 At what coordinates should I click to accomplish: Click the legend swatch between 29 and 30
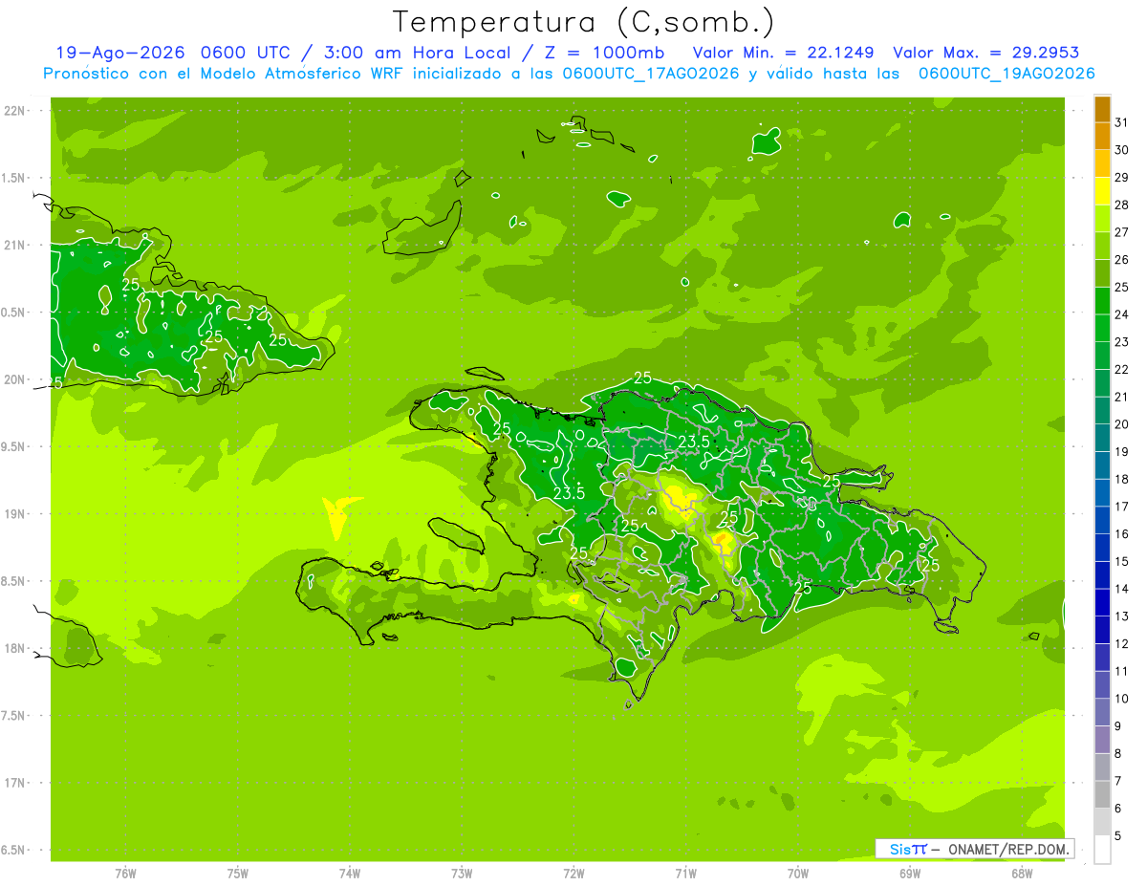pos(1102,163)
